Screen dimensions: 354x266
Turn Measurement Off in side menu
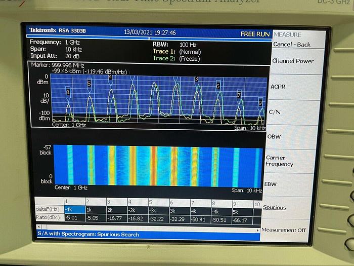284,230
